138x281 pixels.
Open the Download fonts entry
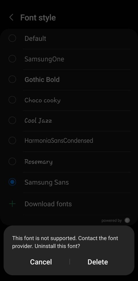[x=69, y=204]
